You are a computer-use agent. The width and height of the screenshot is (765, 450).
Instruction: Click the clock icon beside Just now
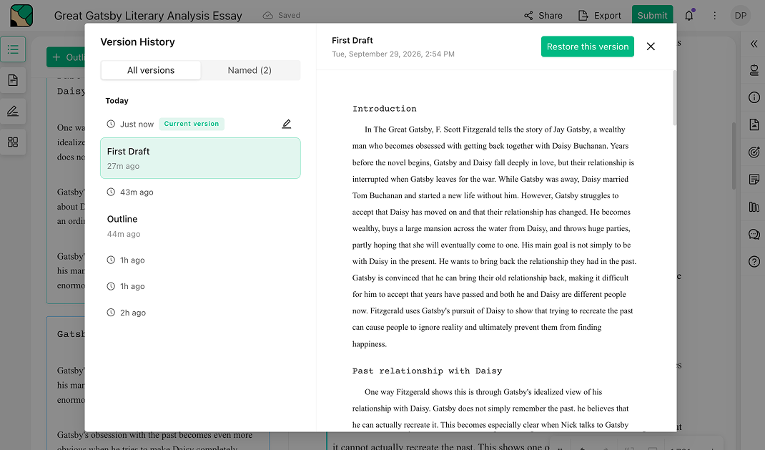click(111, 124)
